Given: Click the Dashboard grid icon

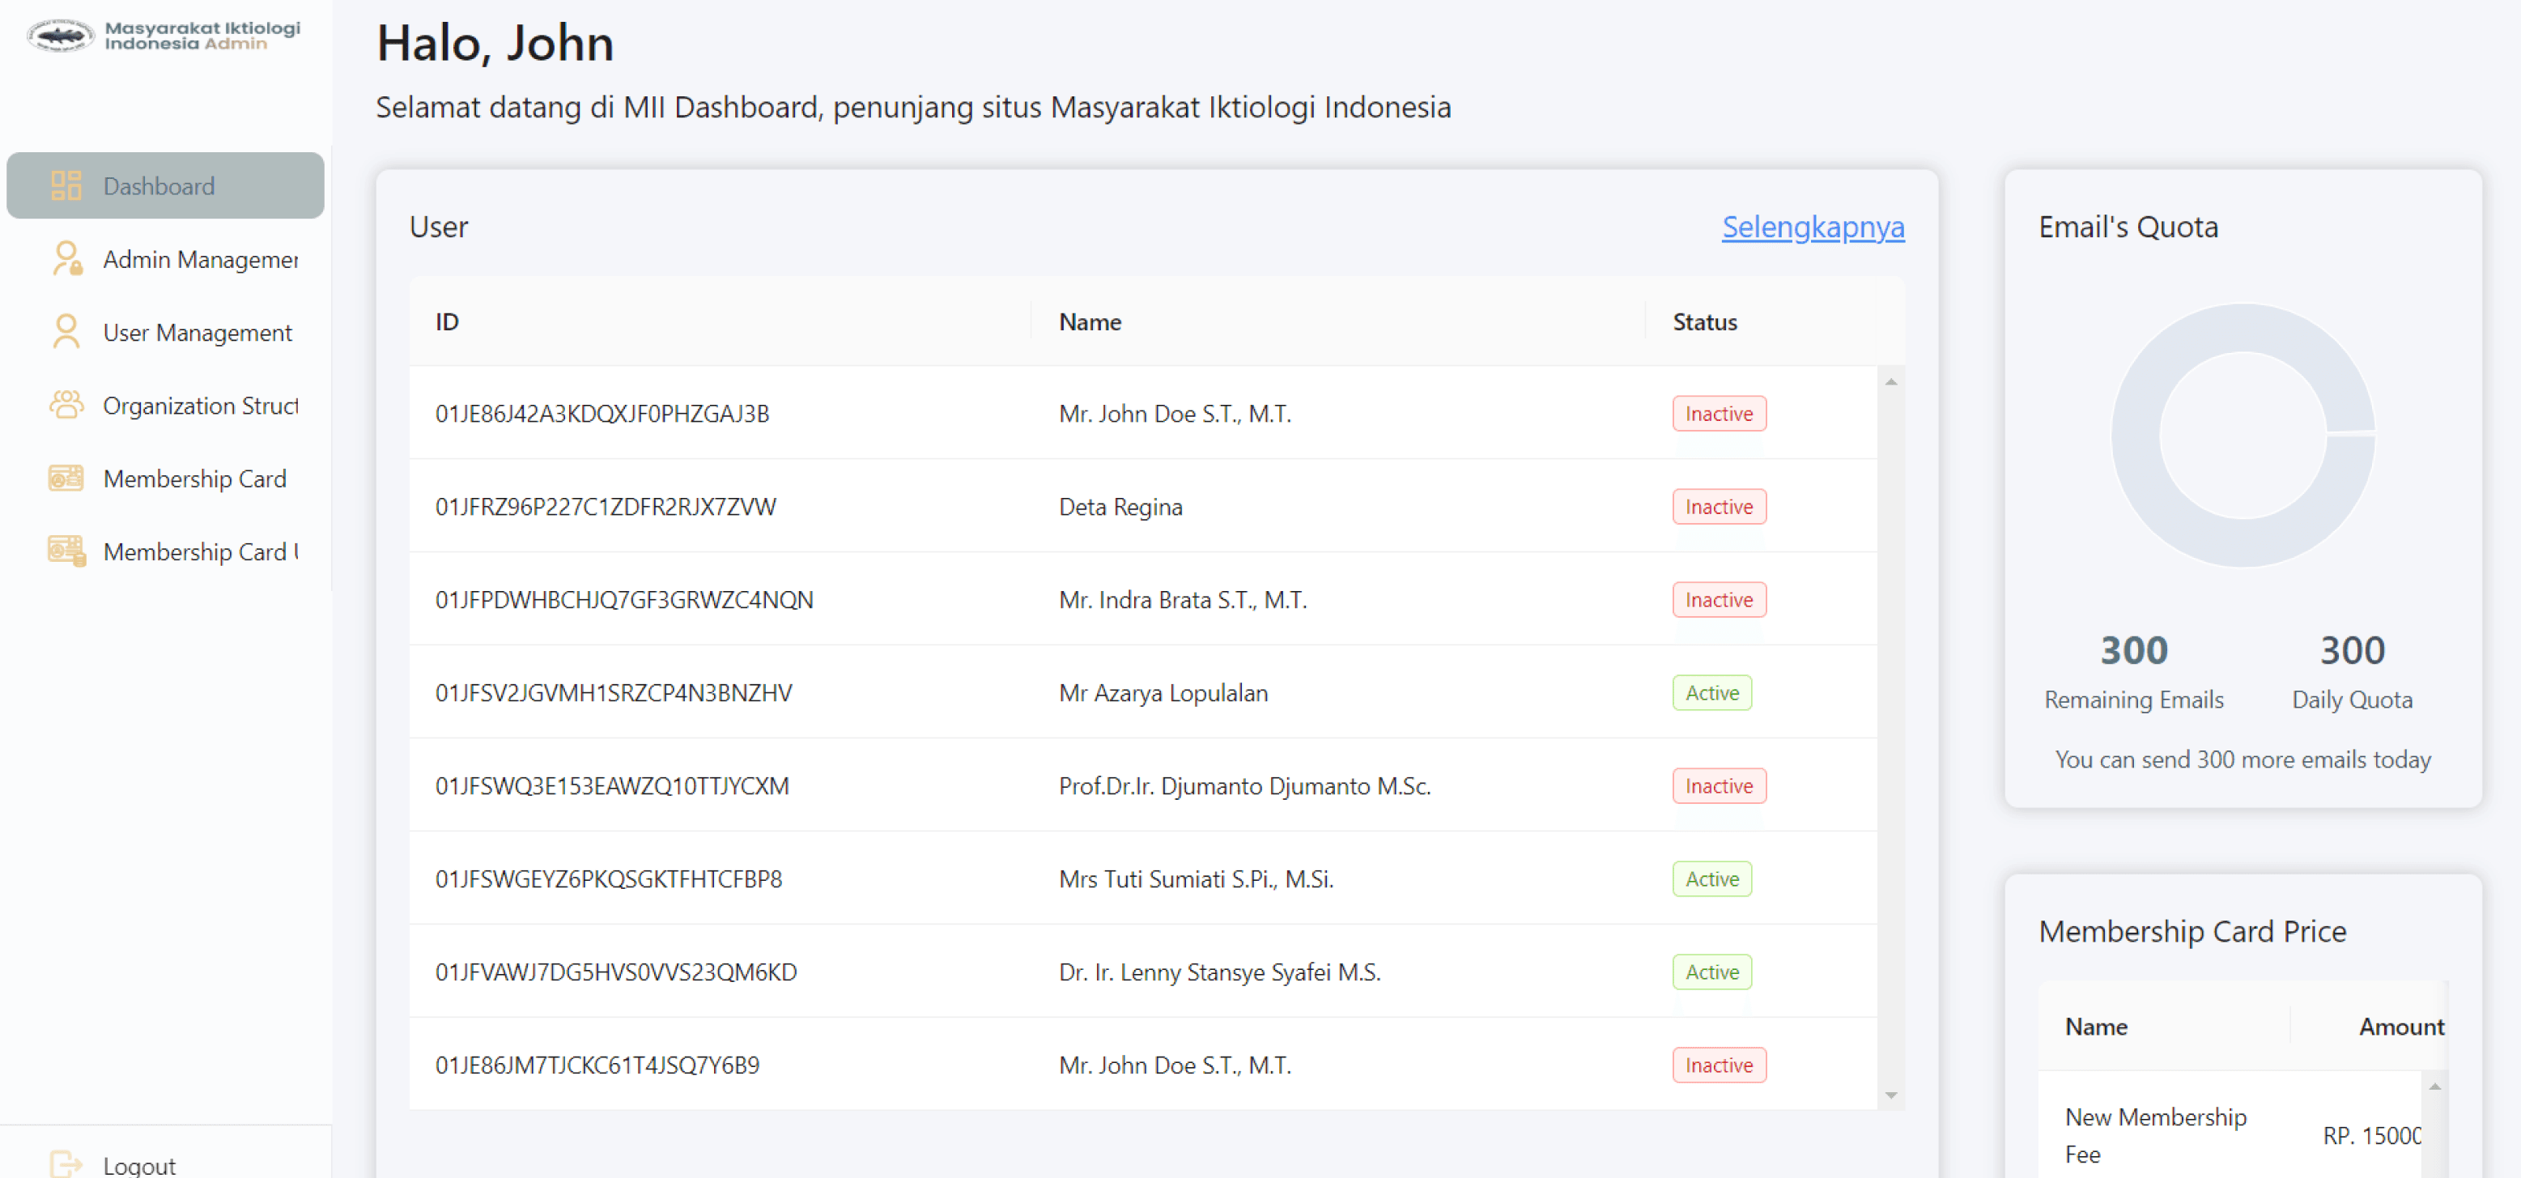Looking at the screenshot, I should (x=66, y=186).
